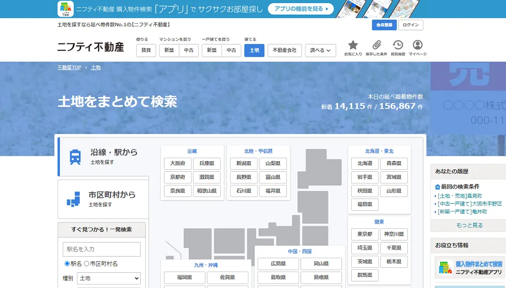Open history link [土地・売地]島見町

point(460,196)
